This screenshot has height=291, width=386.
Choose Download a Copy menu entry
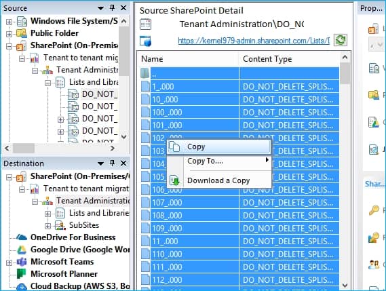click(218, 180)
